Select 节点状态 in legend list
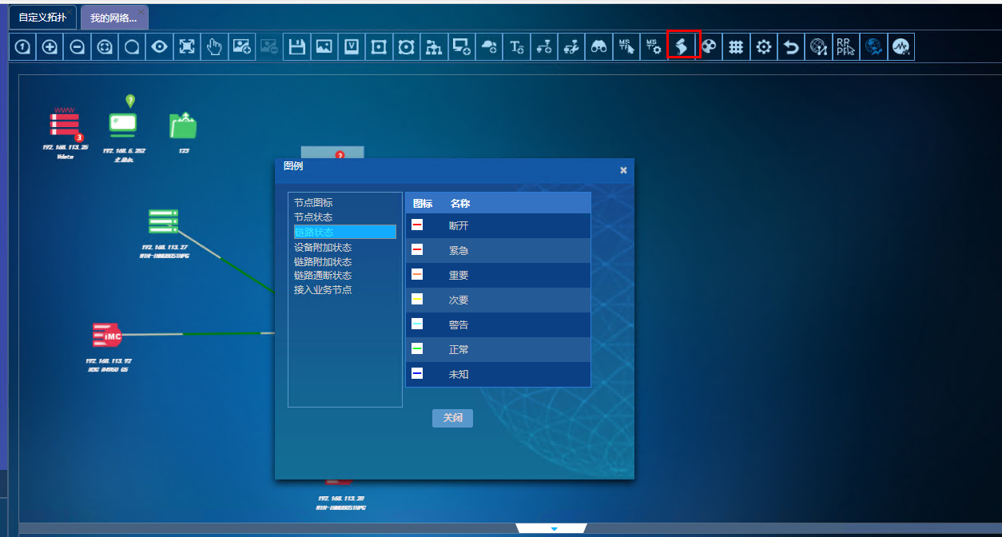Image resolution: width=1002 pixels, height=537 pixels. point(313,217)
